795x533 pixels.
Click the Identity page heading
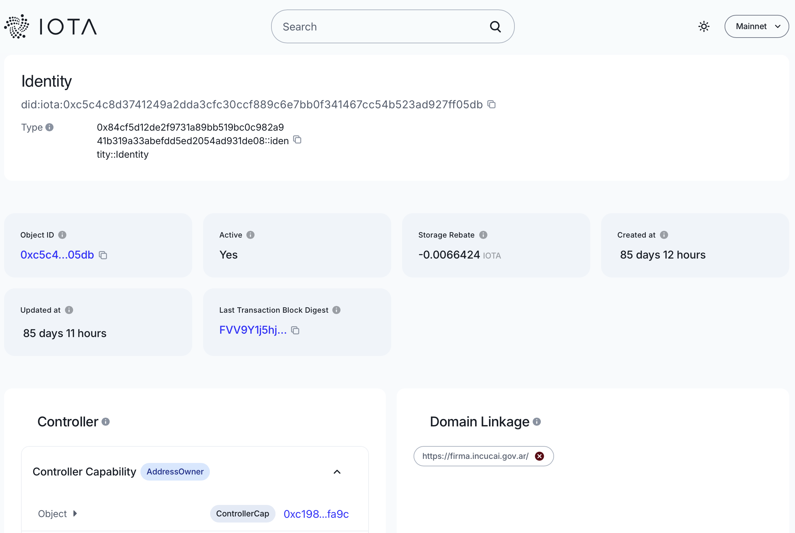pos(47,81)
